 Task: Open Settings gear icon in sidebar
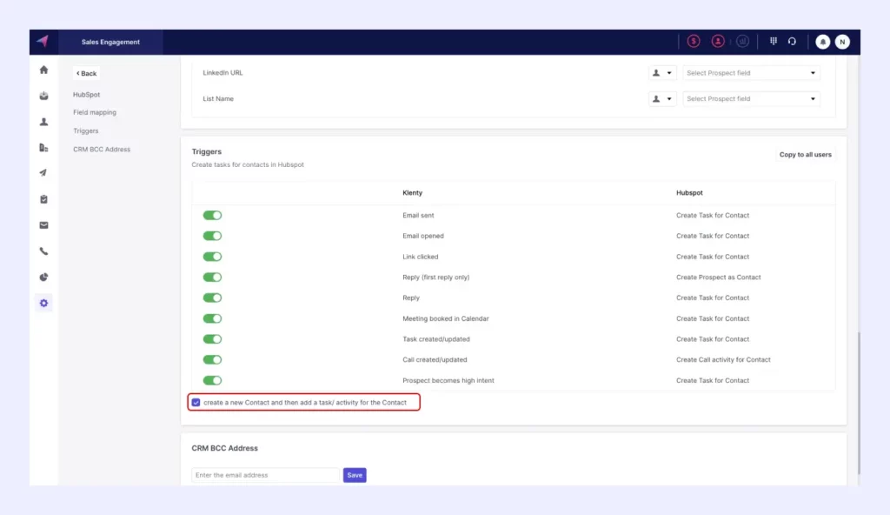click(43, 303)
